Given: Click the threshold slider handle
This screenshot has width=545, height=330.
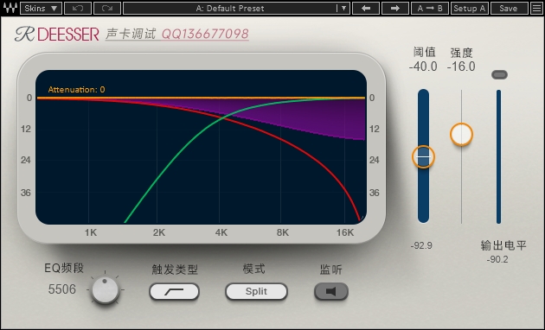Looking at the screenshot, I should [x=423, y=157].
